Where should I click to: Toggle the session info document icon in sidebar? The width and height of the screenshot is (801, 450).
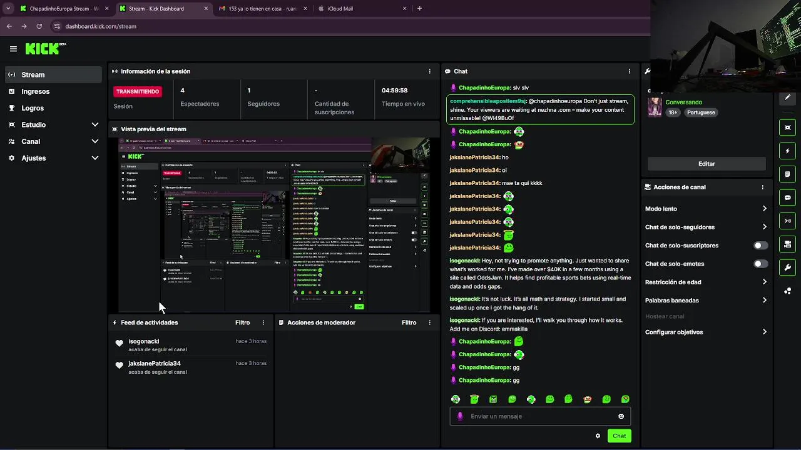click(787, 174)
